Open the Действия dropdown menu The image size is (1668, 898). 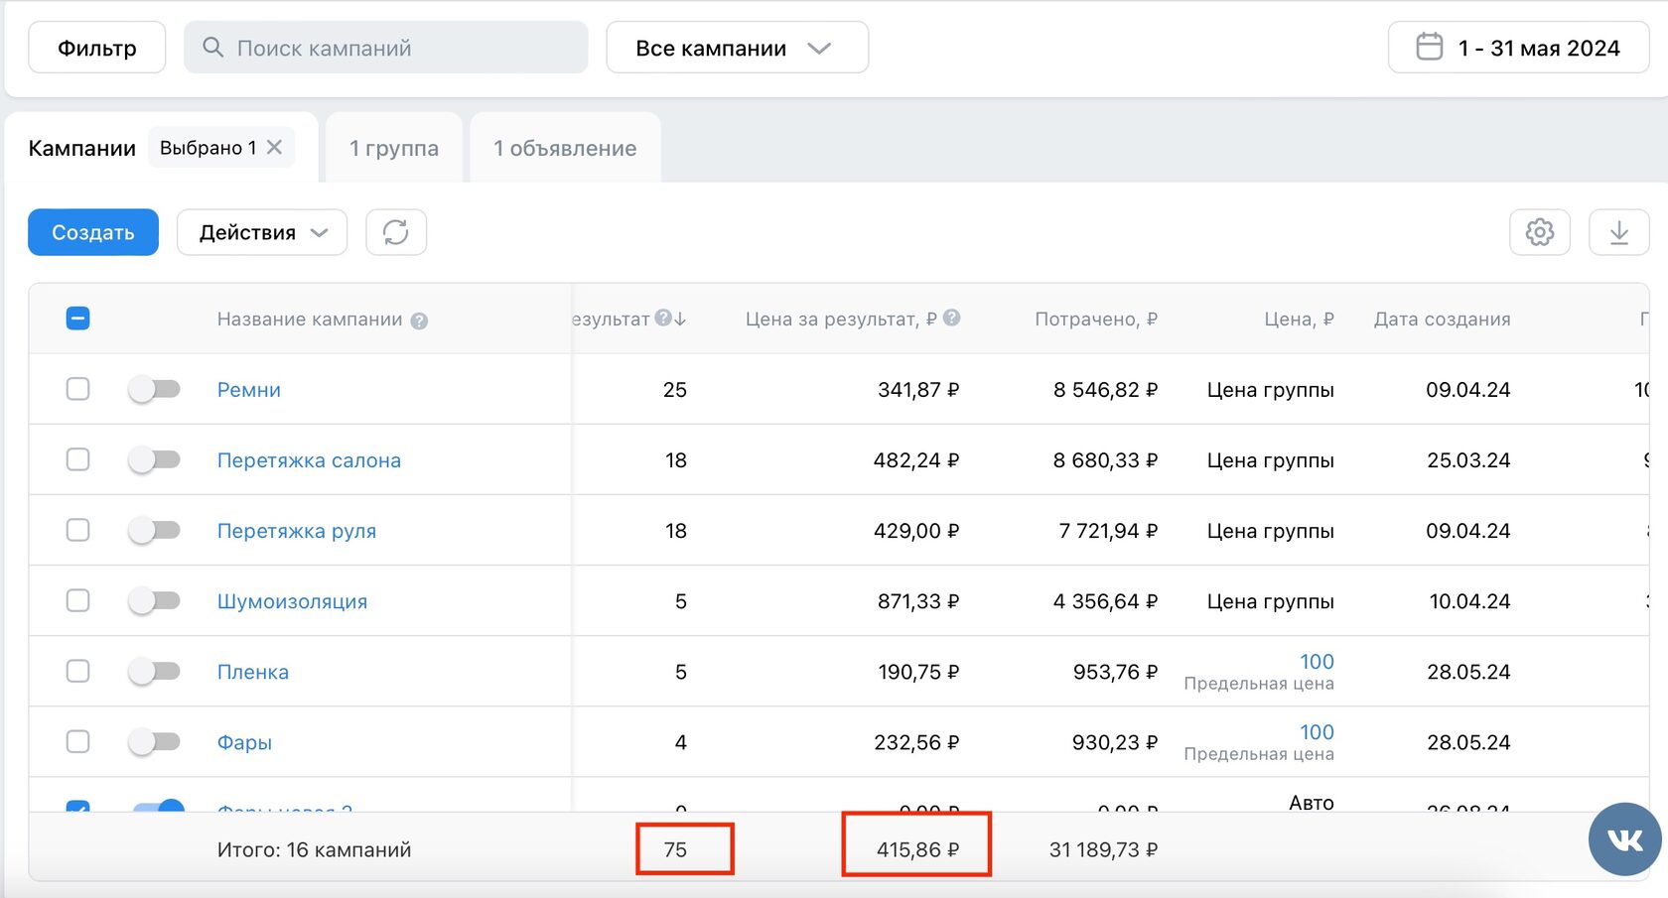262,232
